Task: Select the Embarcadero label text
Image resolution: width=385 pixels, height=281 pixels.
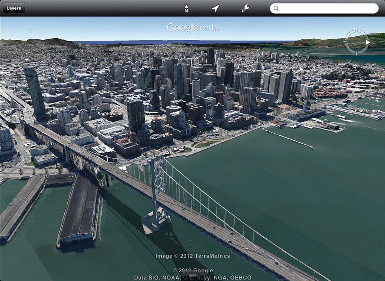Action: point(368,111)
